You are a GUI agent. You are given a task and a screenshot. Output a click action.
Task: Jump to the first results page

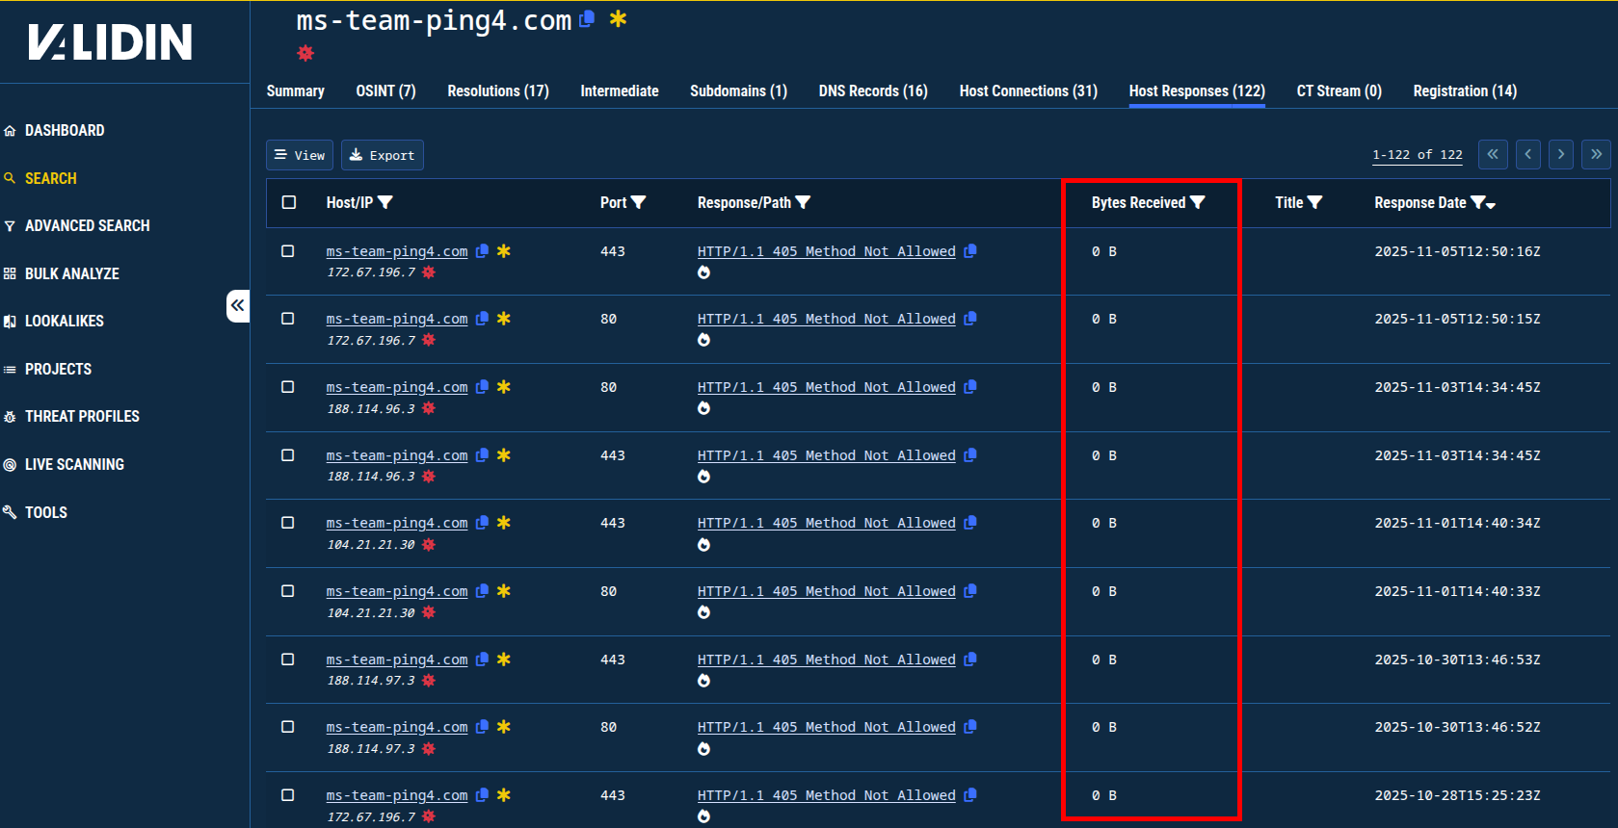click(1493, 154)
